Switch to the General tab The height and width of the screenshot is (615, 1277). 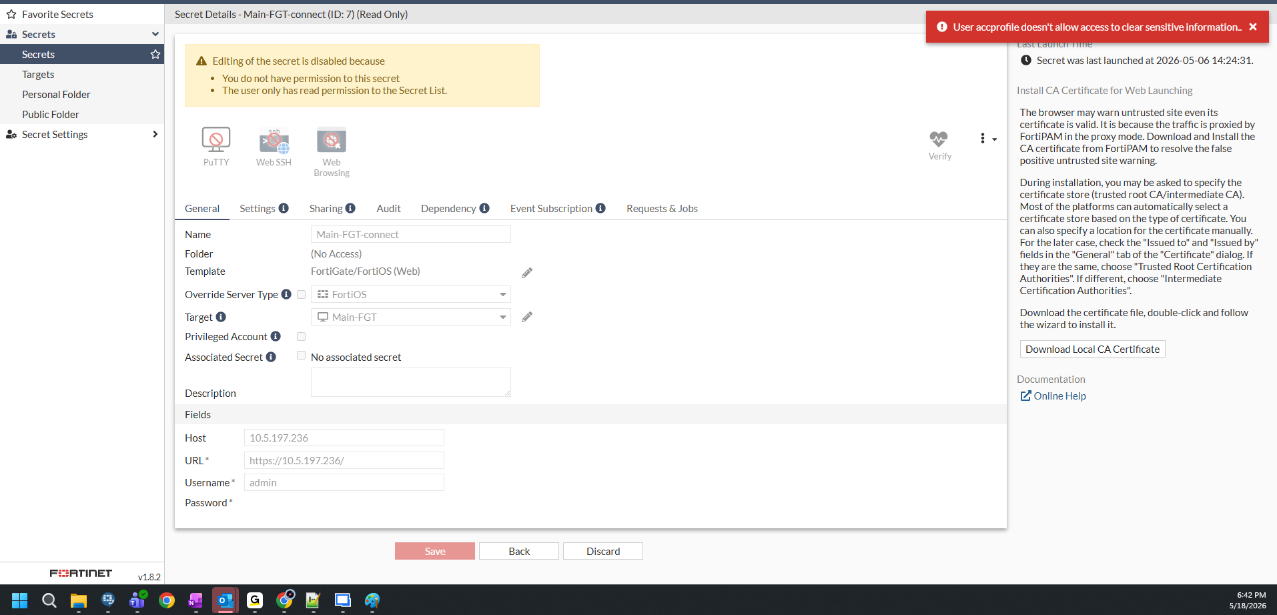[x=202, y=208]
